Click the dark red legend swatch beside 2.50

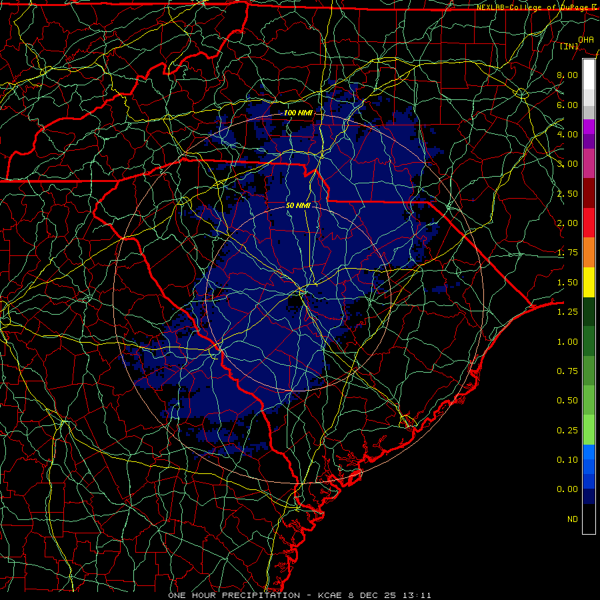589,193
